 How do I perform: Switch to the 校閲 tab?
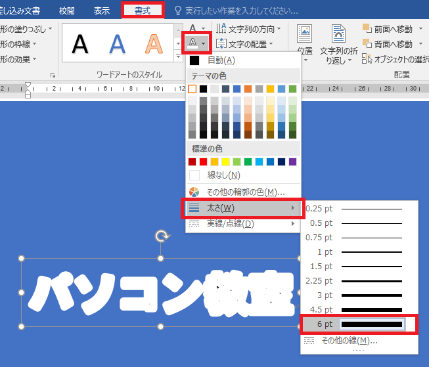click(67, 11)
